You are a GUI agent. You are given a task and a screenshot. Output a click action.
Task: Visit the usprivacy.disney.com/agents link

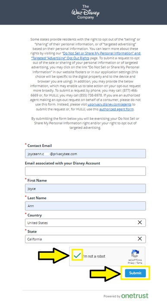(109, 105)
